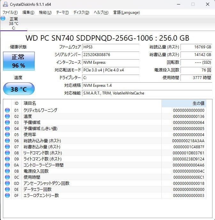Select the 予備領域 (しきい値) row name
The width and height of the screenshot is (215, 220).
[41, 128]
